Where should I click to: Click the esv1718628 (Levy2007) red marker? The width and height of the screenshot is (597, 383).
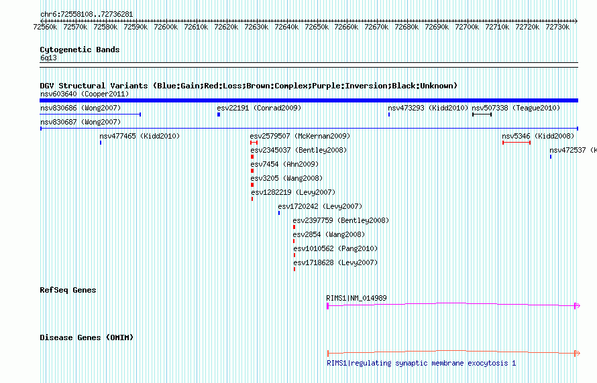[x=294, y=269]
